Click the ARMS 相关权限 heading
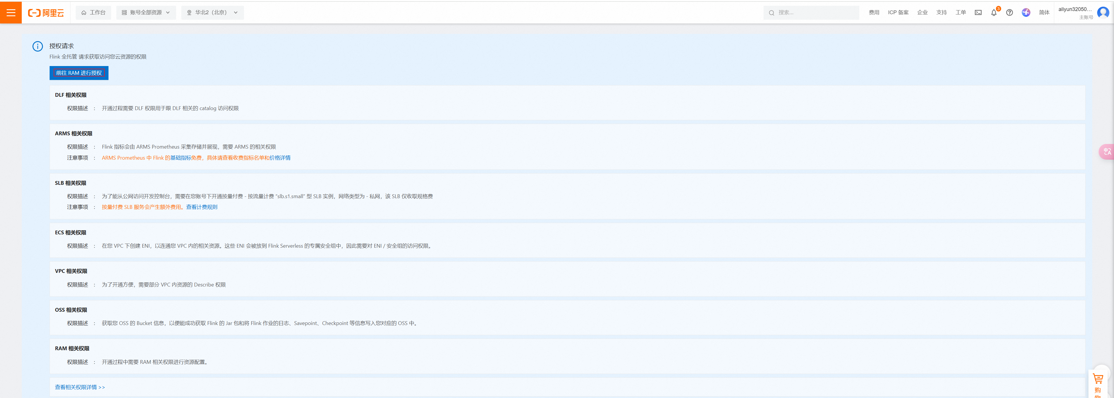This screenshot has width=1114, height=398. 73,134
